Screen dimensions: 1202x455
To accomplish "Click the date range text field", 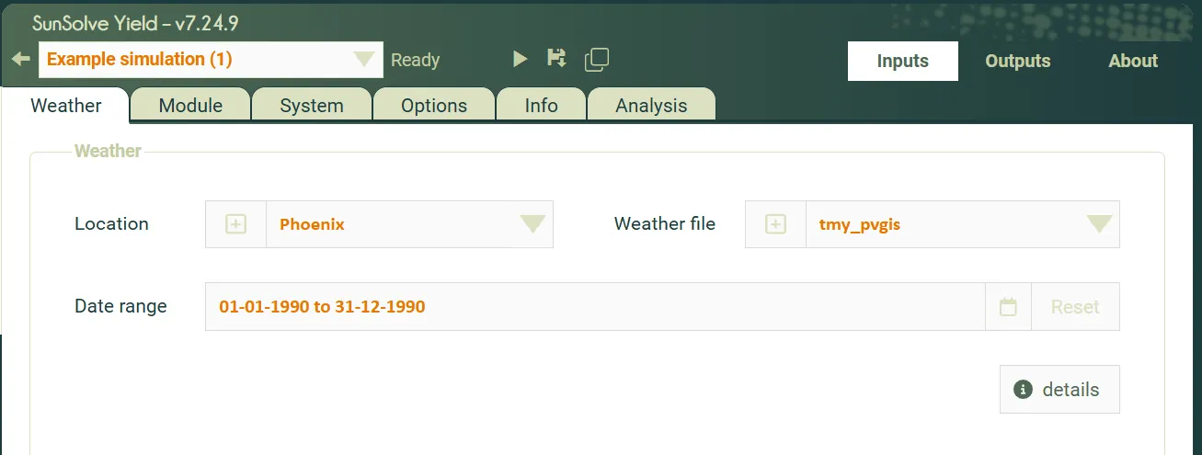I will pos(593,307).
